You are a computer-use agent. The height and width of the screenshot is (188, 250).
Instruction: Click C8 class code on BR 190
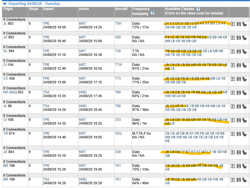tap(168, 179)
